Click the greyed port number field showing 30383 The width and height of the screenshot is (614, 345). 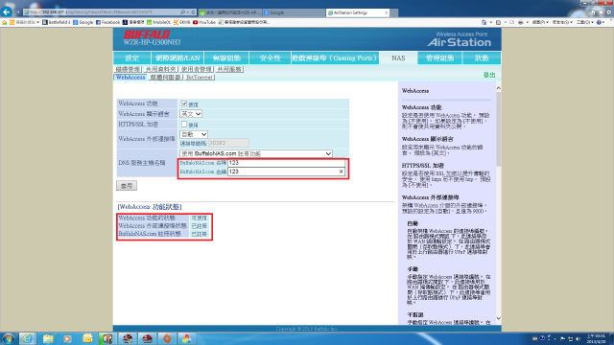coord(228,143)
